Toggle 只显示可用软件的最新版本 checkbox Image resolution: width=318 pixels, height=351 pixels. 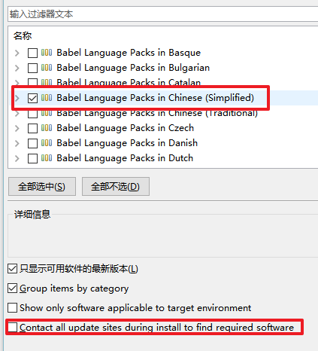pos(12,269)
